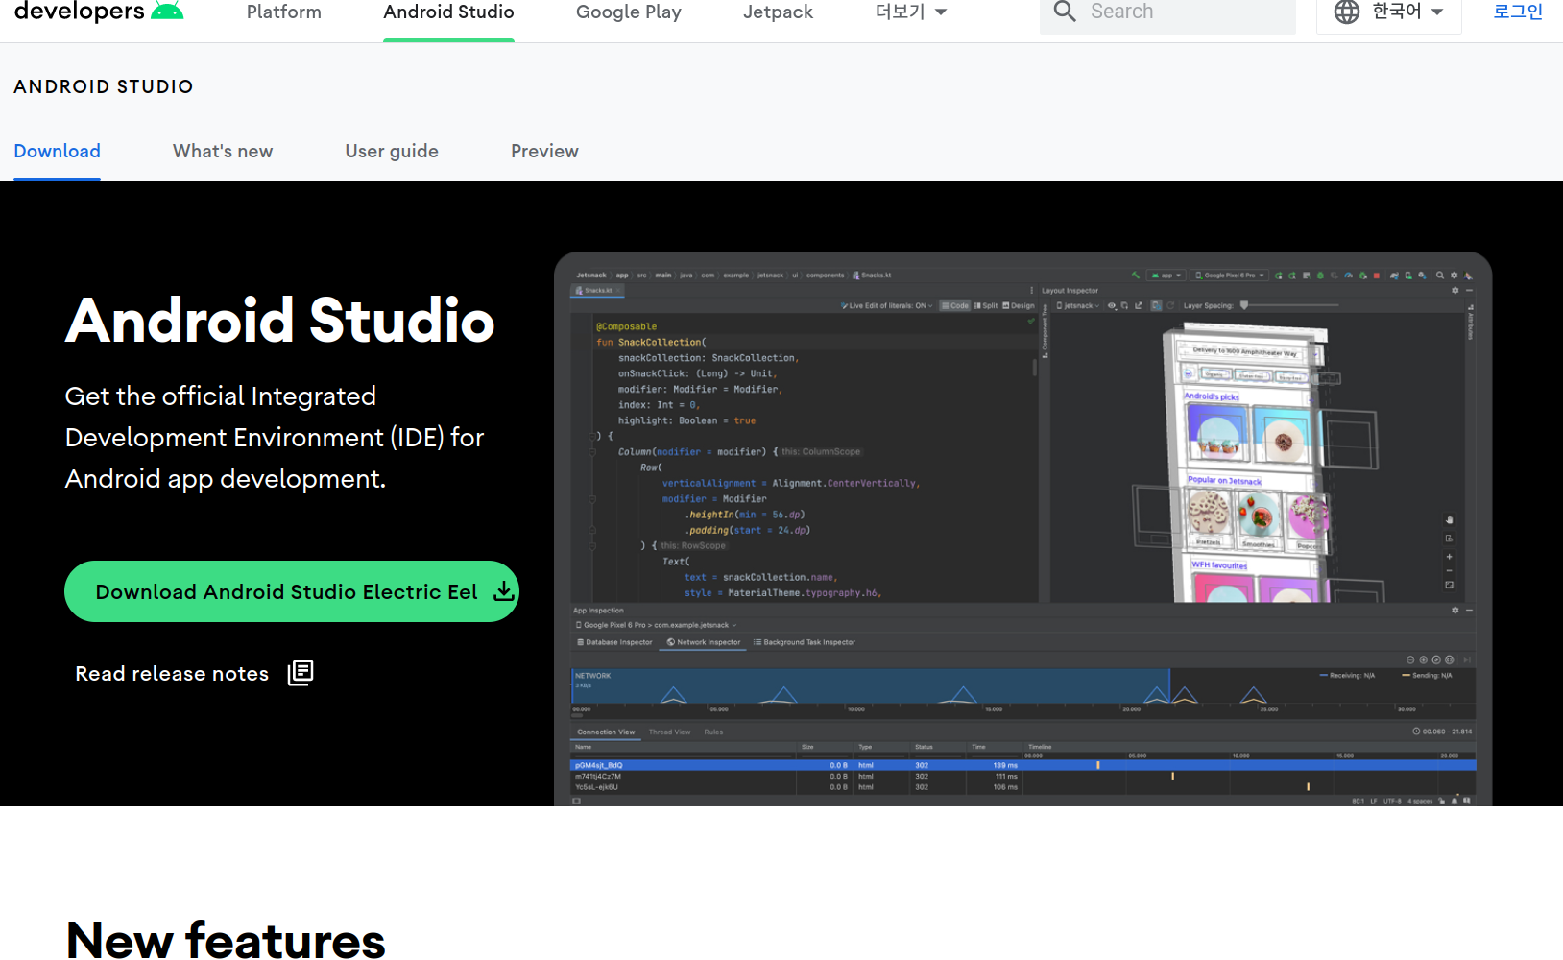The image size is (1563, 960).
Task: Open the 한국어 language dropdown
Action: [1389, 12]
